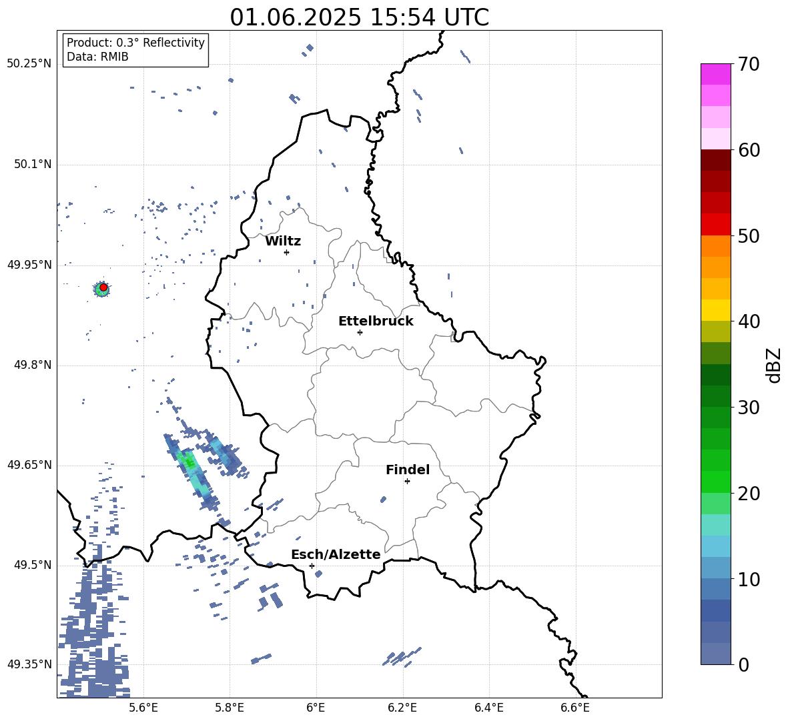Click the colorbar tick label 10
Image resolution: width=790 pixels, height=721 pixels.
[x=749, y=580]
